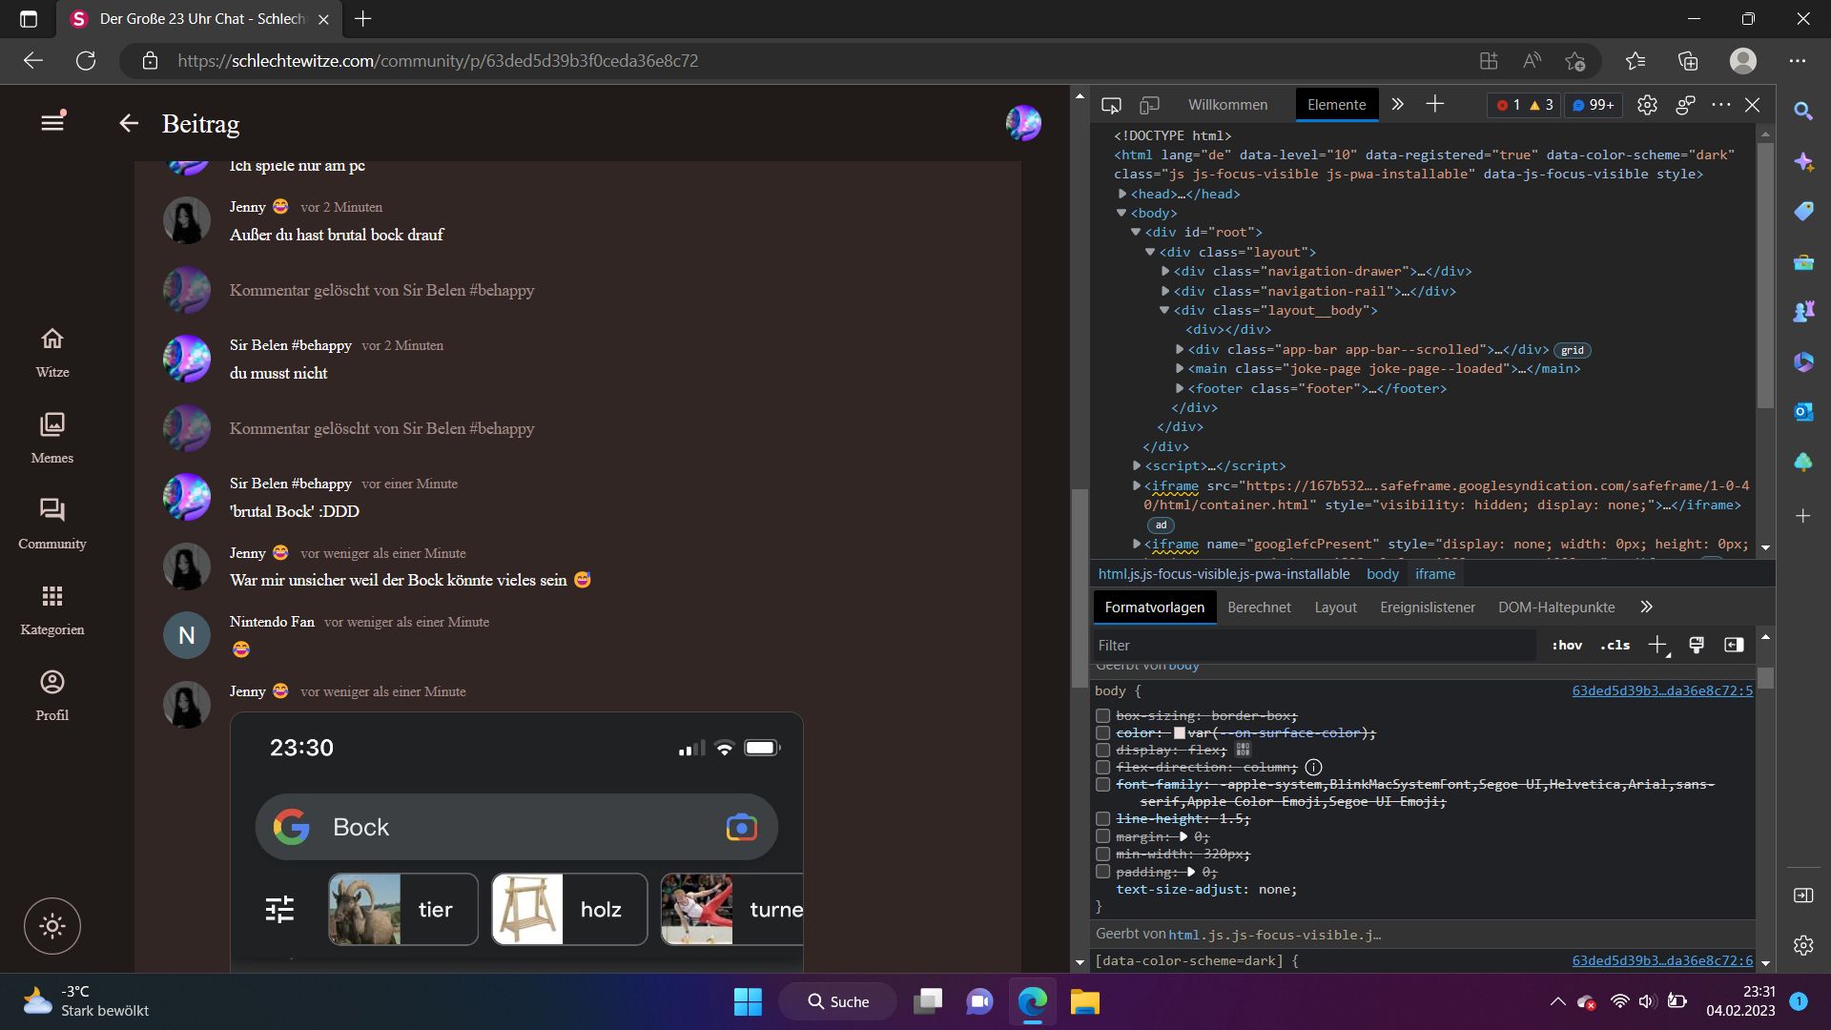Close the DevTools panel
The width and height of the screenshot is (1831, 1030).
coord(1753,105)
